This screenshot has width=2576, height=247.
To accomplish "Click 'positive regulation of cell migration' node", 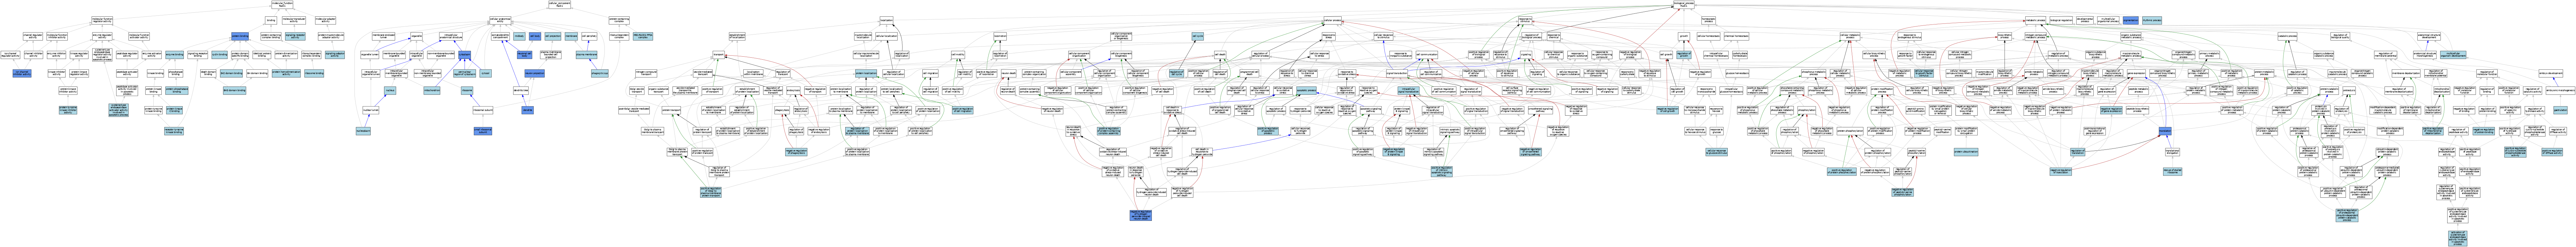I will pos(963,110).
